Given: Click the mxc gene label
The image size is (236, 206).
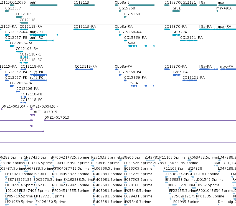Looking at the screenshot, I should tap(221, 2).
